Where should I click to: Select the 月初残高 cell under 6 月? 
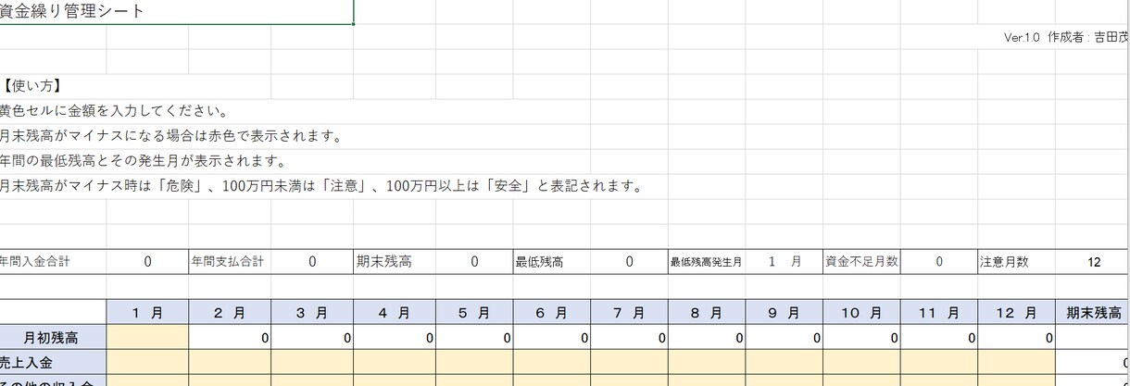point(551,337)
